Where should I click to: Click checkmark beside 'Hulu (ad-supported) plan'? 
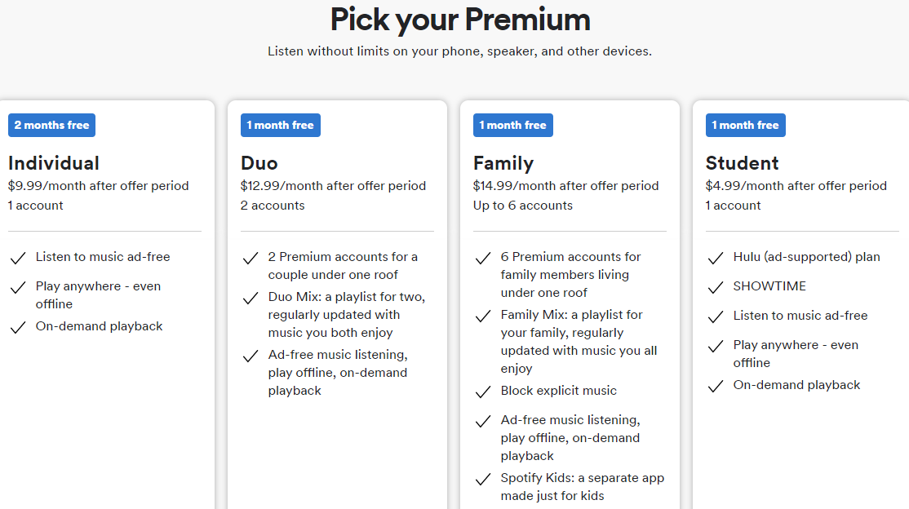[716, 259]
